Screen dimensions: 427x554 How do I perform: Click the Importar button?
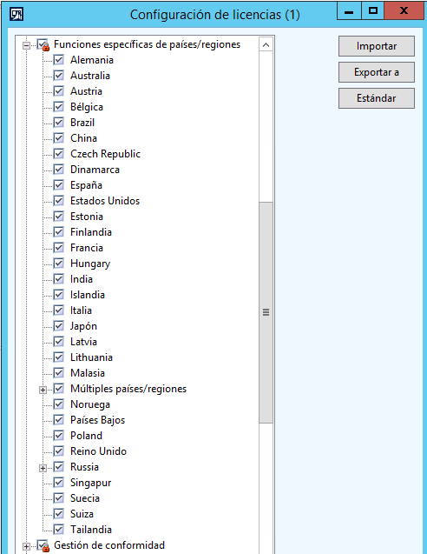(376, 46)
